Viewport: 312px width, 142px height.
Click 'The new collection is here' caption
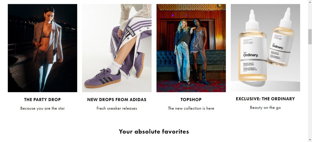[x=191, y=108]
